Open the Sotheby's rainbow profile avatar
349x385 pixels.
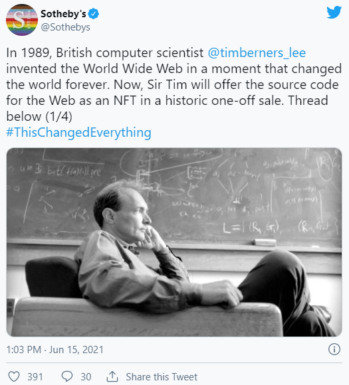[22, 20]
